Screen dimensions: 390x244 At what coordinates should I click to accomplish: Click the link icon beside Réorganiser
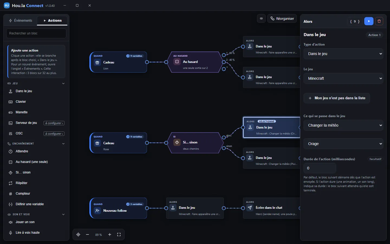click(261, 18)
